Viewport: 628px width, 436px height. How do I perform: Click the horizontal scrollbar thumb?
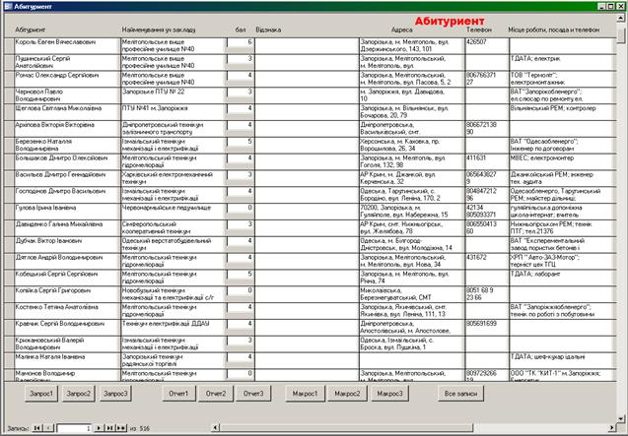coord(346,428)
